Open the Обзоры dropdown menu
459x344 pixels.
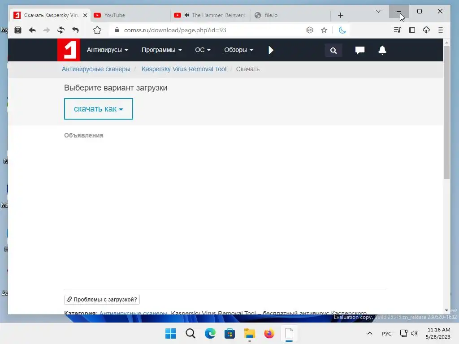238,50
